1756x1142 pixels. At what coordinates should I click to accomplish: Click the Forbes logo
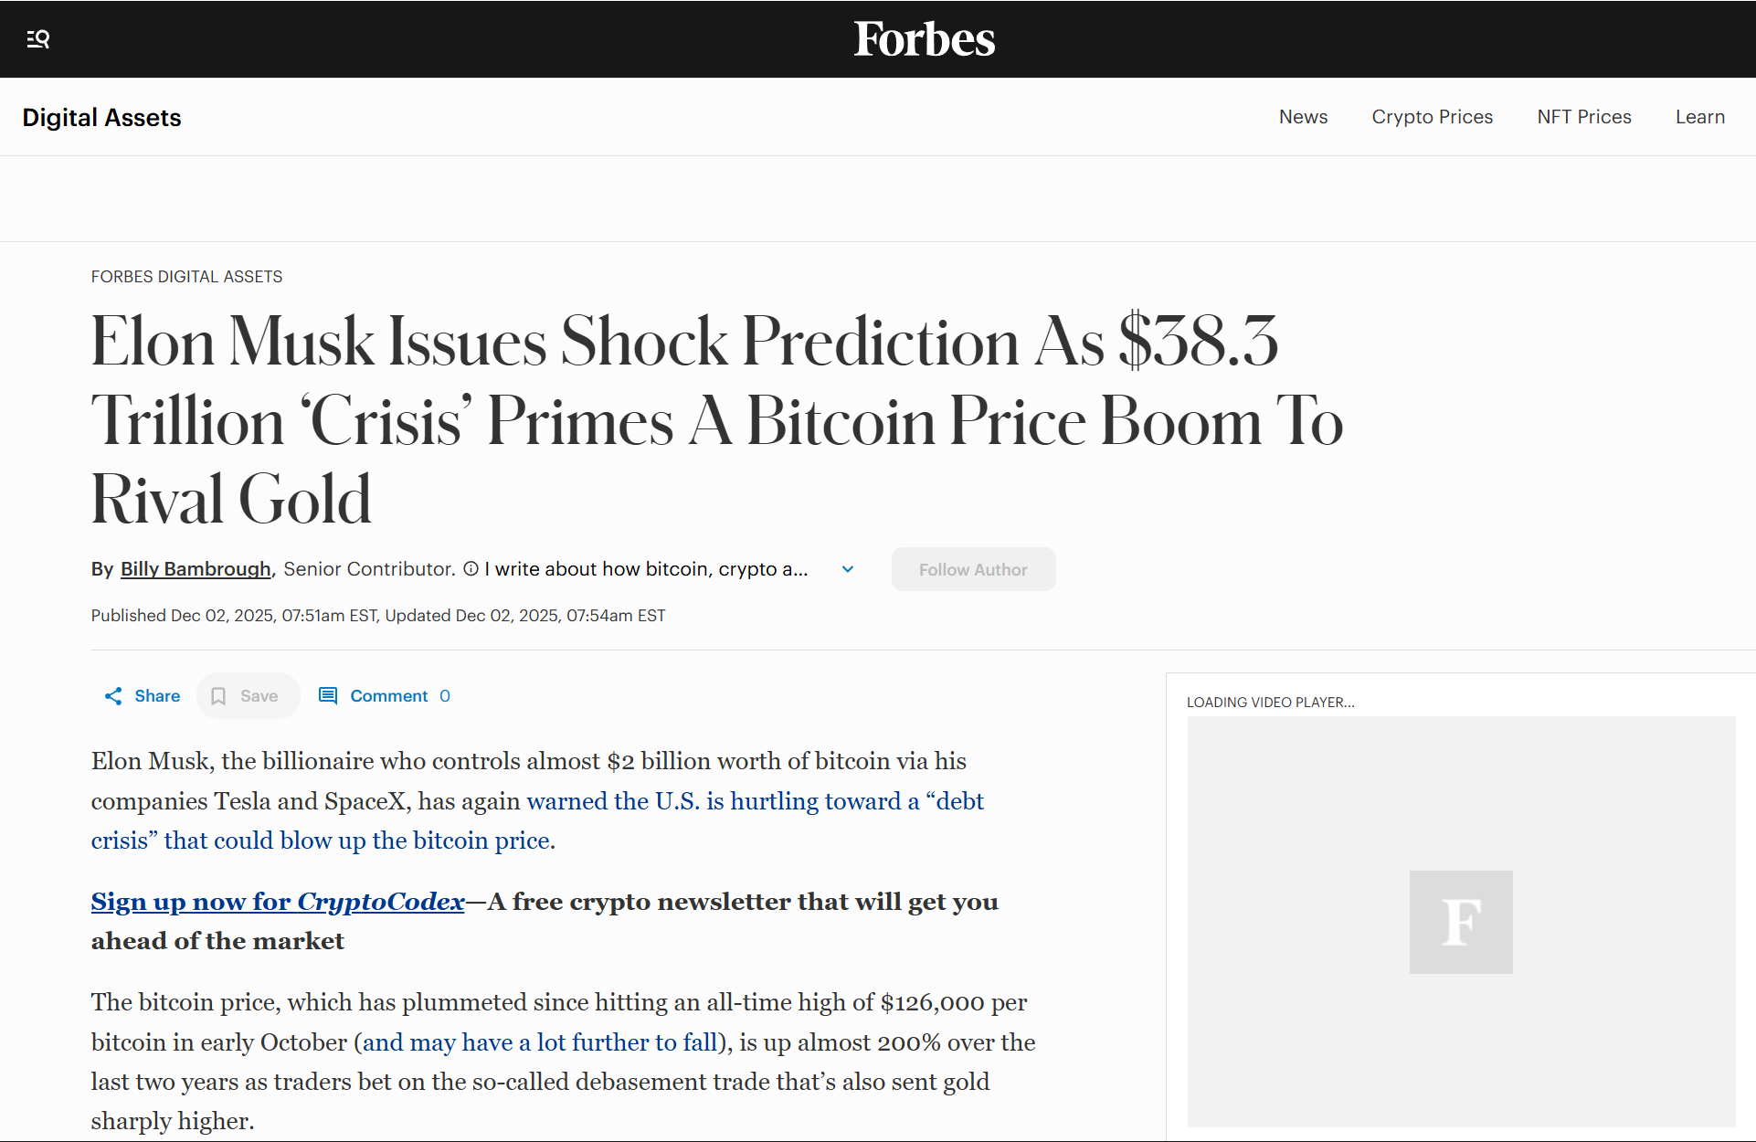[924, 39]
